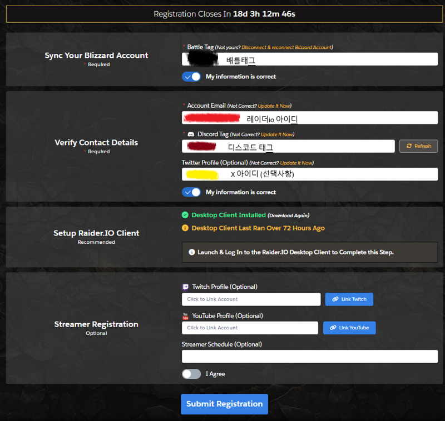Click 'Desktop Client Last Ran Over 72 Hours Ago' text
The image size is (445, 421).
point(258,228)
